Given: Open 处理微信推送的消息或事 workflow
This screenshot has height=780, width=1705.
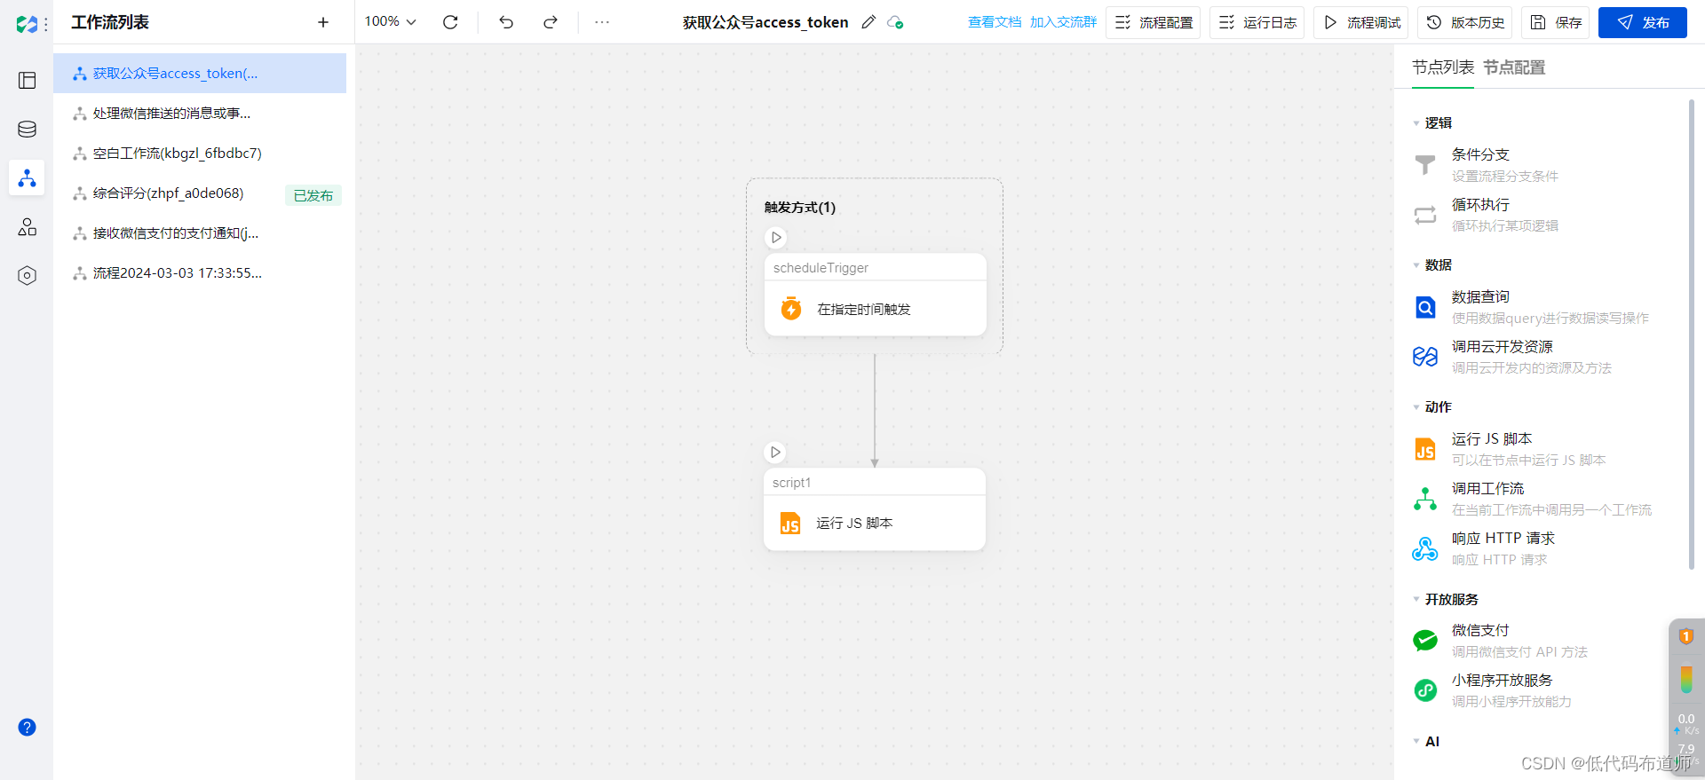Looking at the screenshot, I should (200, 114).
